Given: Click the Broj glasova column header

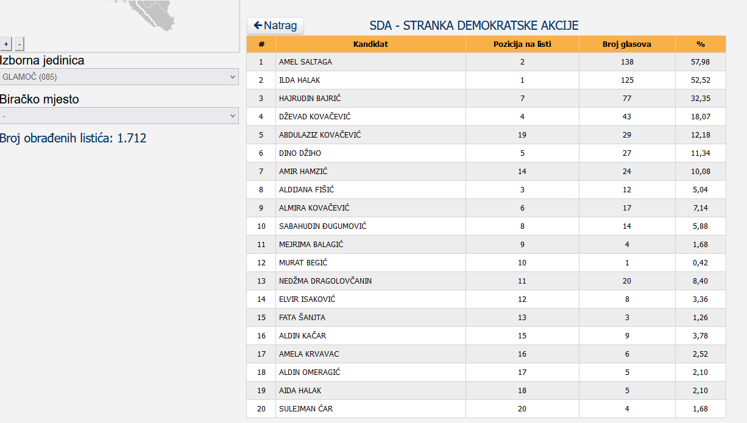Looking at the screenshot, I should pos(627,44).
